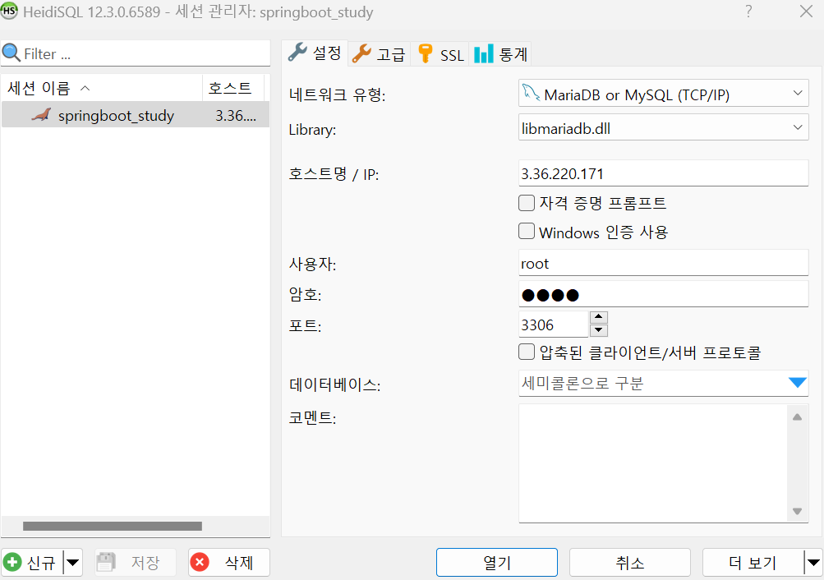This screenshot has height=580, width=824.
Task: Click the key icon on the SSL tab
Action: [425, 53]
